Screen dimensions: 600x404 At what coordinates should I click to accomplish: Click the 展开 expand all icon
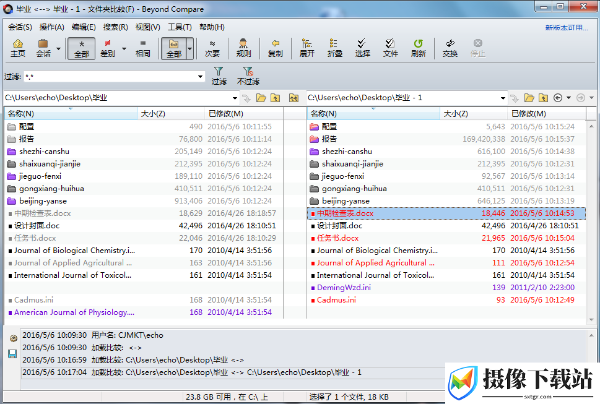(x=307, y=43)
